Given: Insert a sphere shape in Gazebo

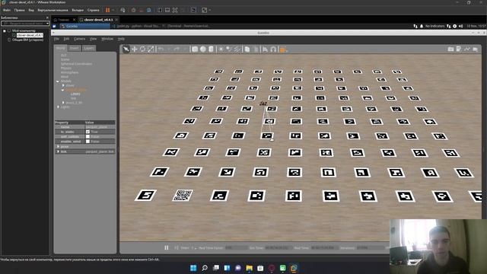Looking at the screenshot, I should pos(203,49).
